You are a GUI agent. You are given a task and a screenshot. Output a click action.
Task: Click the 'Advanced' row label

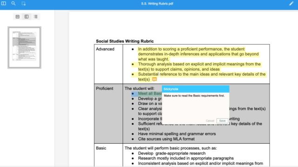pos(105,49)
